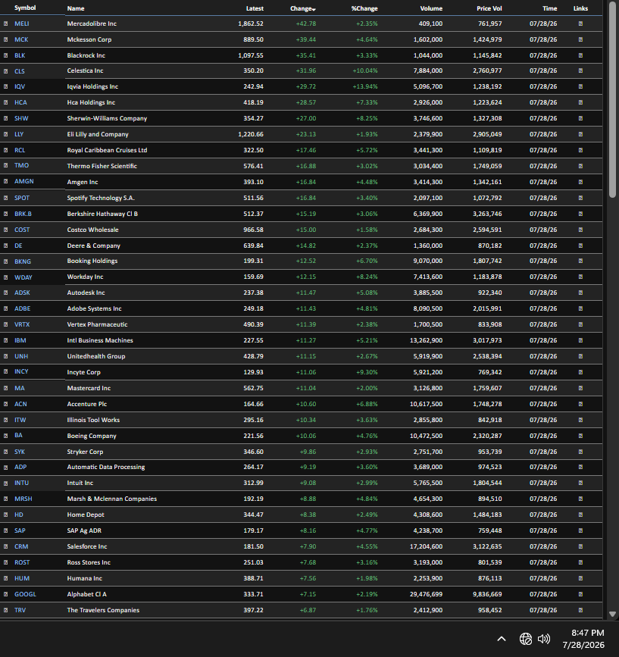Image resolution: width=619 pixels, height=657 pixels.
Task: Expand the BRK.B row details
Action: point(6,214)
